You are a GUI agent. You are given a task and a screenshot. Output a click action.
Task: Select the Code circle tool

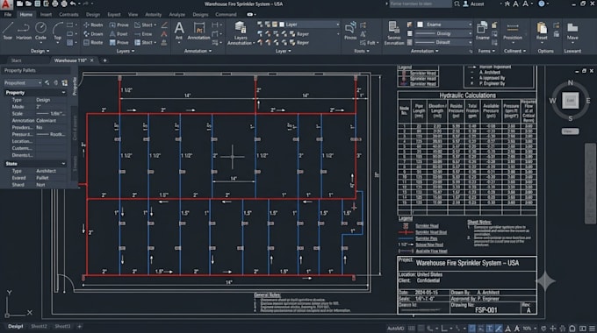40,32
